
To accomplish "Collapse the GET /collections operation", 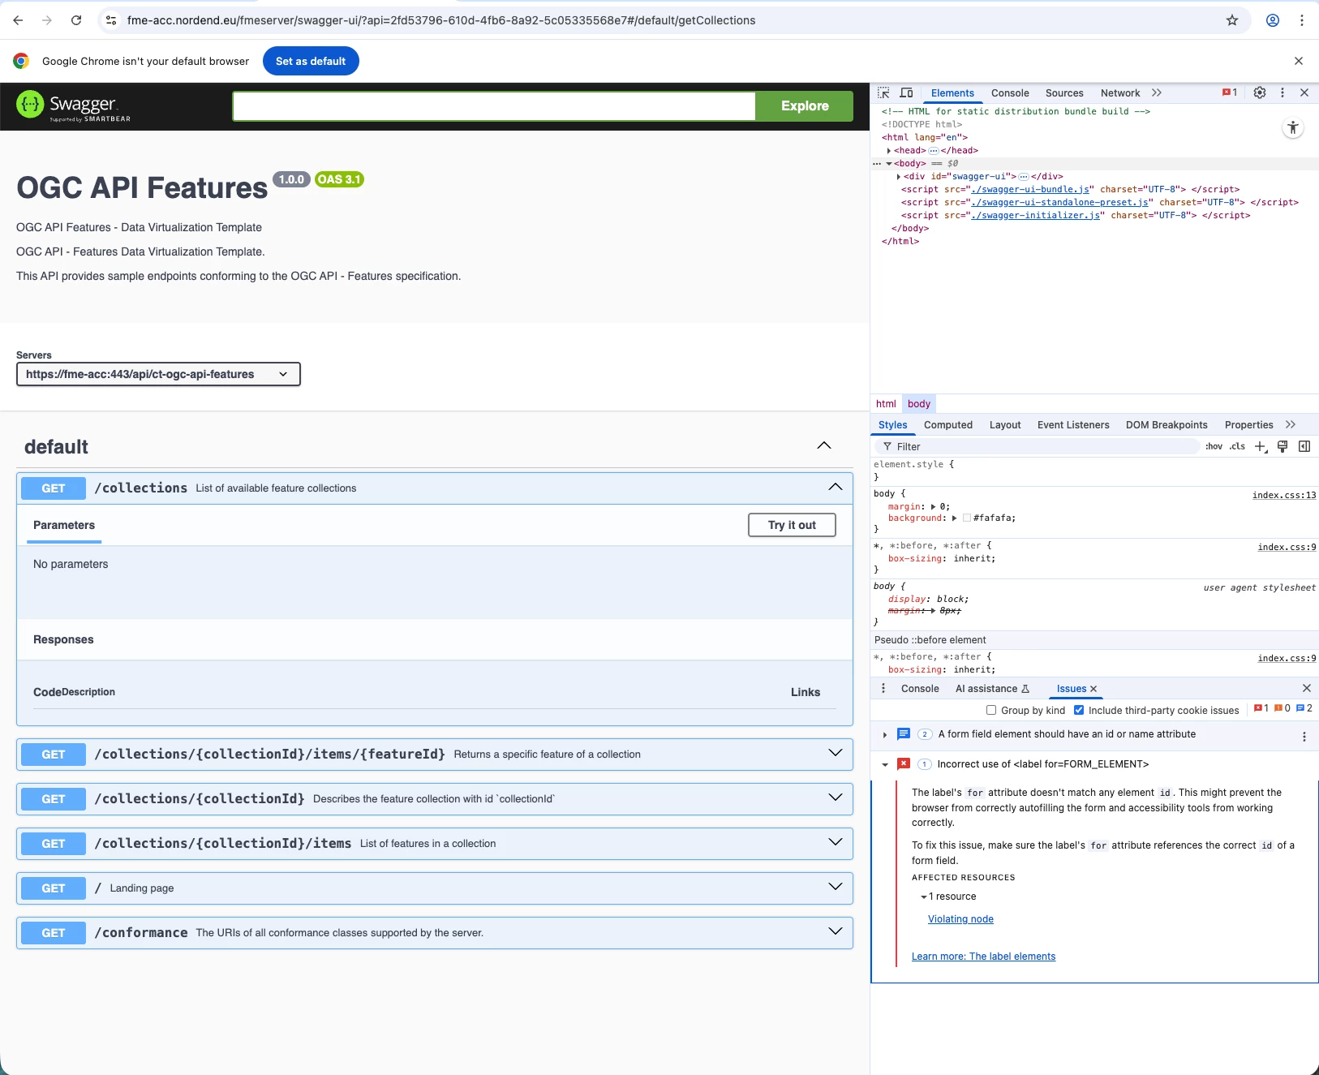I will point(836,487).
